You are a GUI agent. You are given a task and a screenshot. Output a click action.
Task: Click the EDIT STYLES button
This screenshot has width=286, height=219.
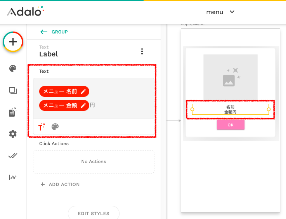(x=94, y=213)
